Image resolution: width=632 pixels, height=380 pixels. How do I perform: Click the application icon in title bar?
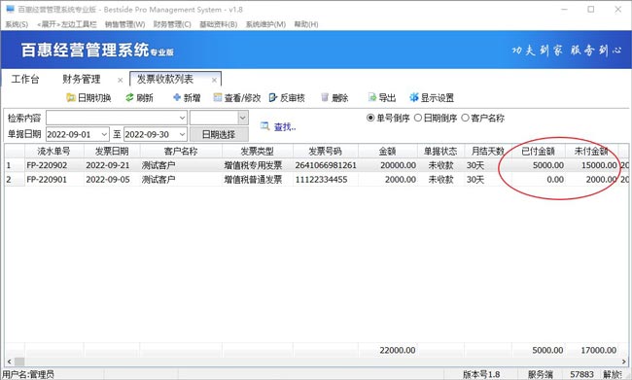10,9
